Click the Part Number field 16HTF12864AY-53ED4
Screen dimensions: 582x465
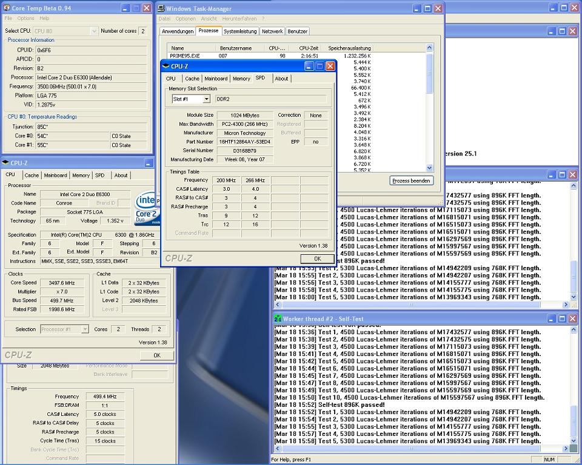[244, 142]
